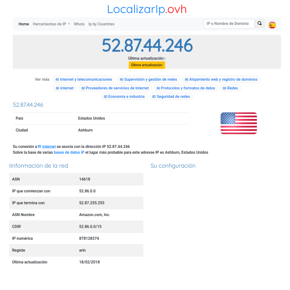Click icon before underlined 'internet' link in paragraph
The image size is (290, 290).
40,146
